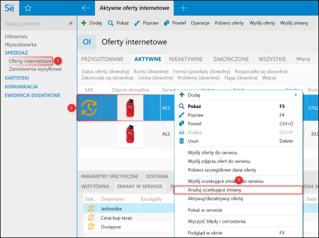Click the trash Usuń icon in context menu
319x238 pixels.
click(x=182, y=141)
